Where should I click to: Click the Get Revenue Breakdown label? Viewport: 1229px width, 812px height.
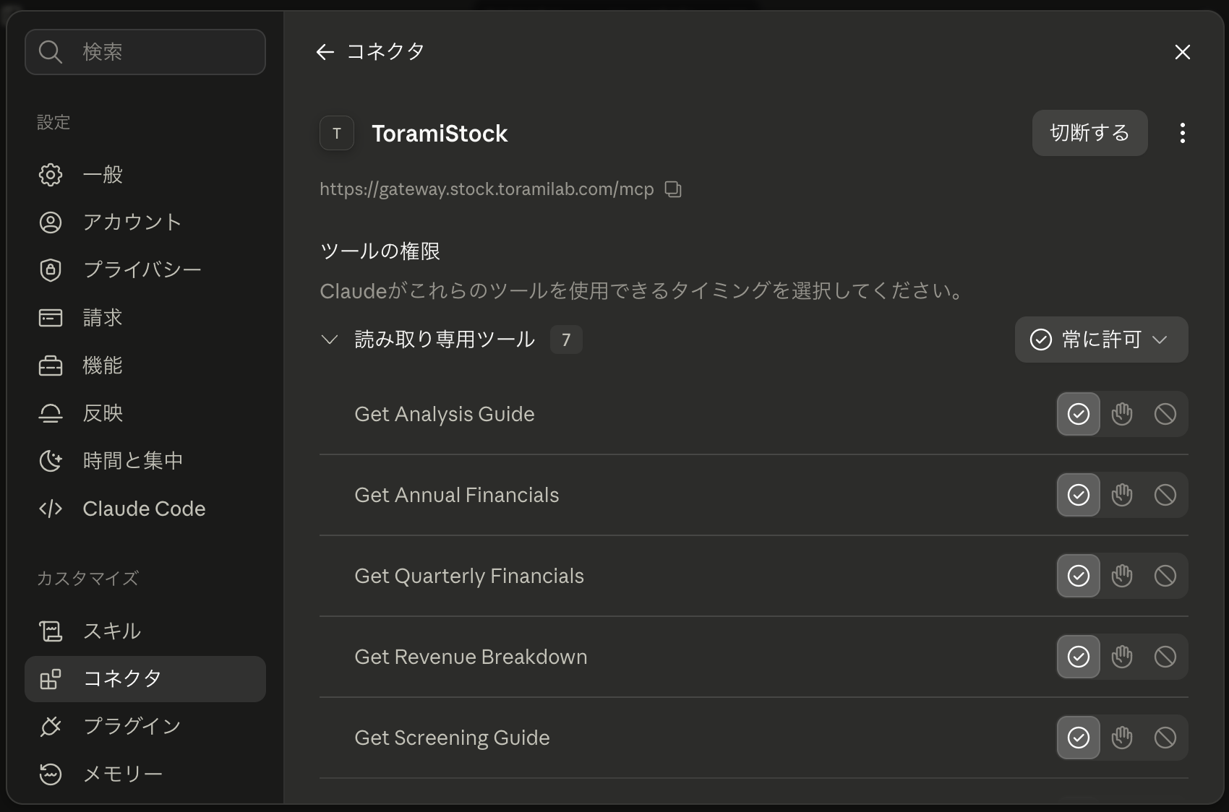[471, 657]
